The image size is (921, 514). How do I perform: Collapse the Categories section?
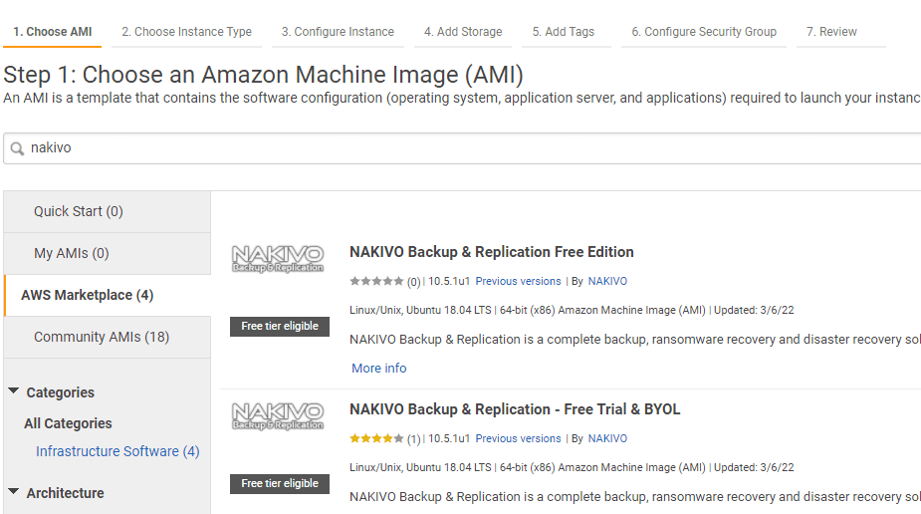(x=14, y=391)
